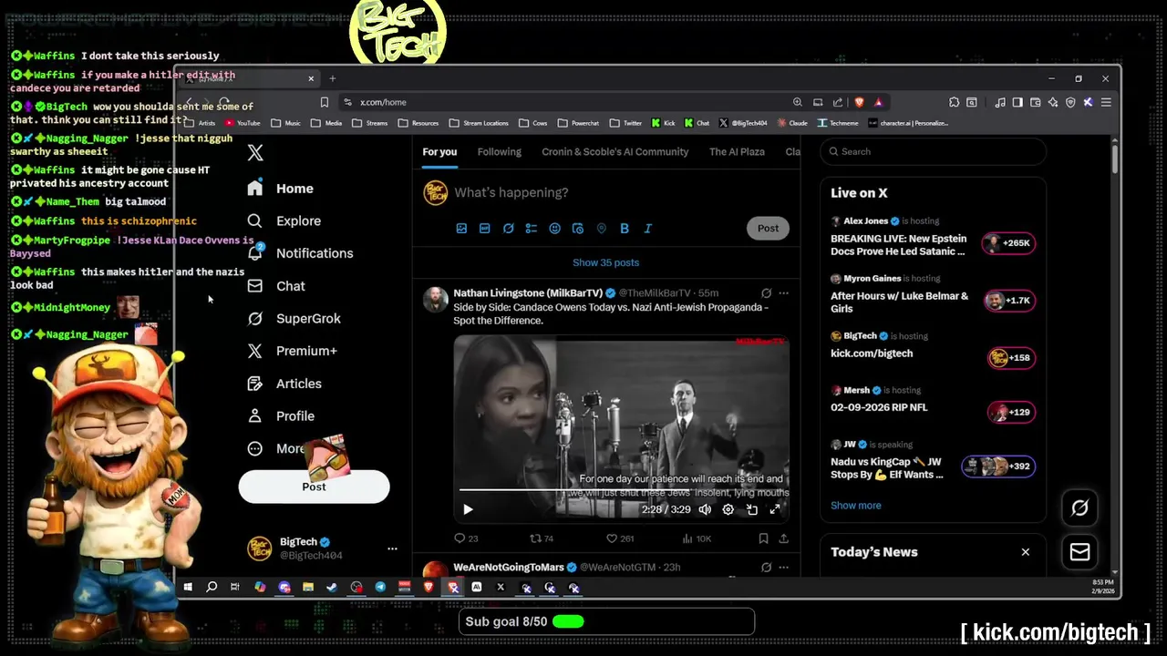Click the browser address bar x.com/home

tap(565, 102)
